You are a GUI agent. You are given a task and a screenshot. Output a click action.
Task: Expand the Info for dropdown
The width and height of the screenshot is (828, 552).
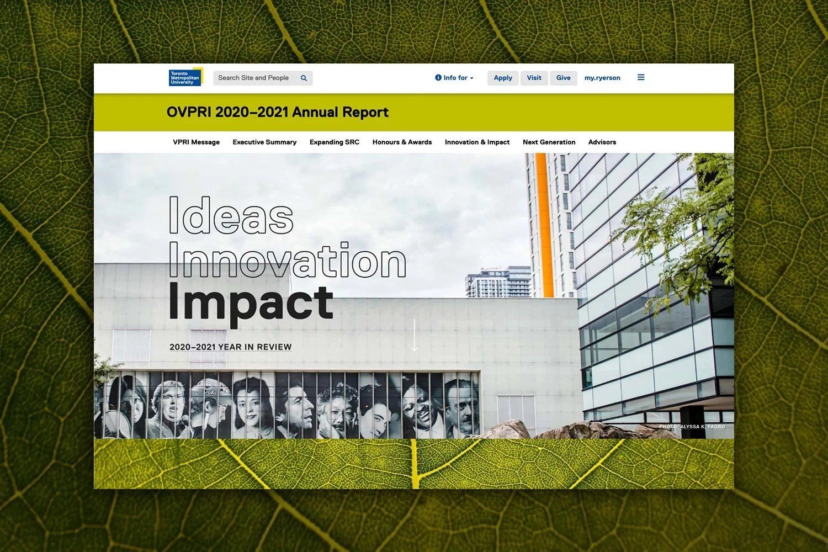click(454, 78)
